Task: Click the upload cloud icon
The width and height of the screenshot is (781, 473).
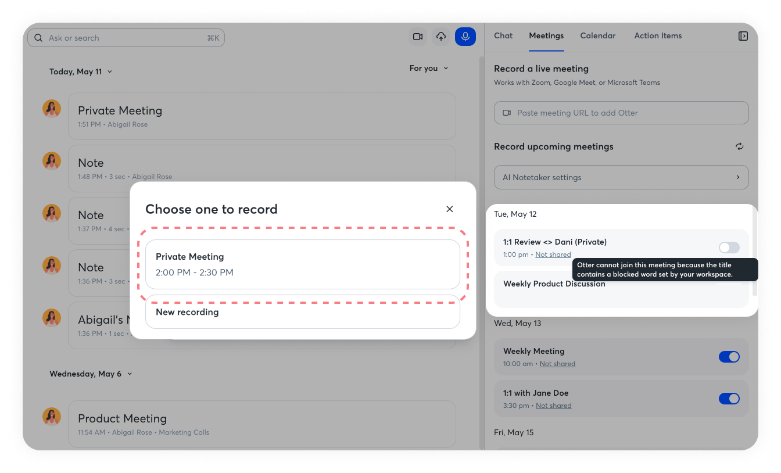Action: [x=441, y=37]
